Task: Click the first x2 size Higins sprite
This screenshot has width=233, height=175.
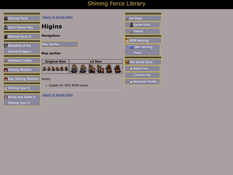Action: click(74, 68)
